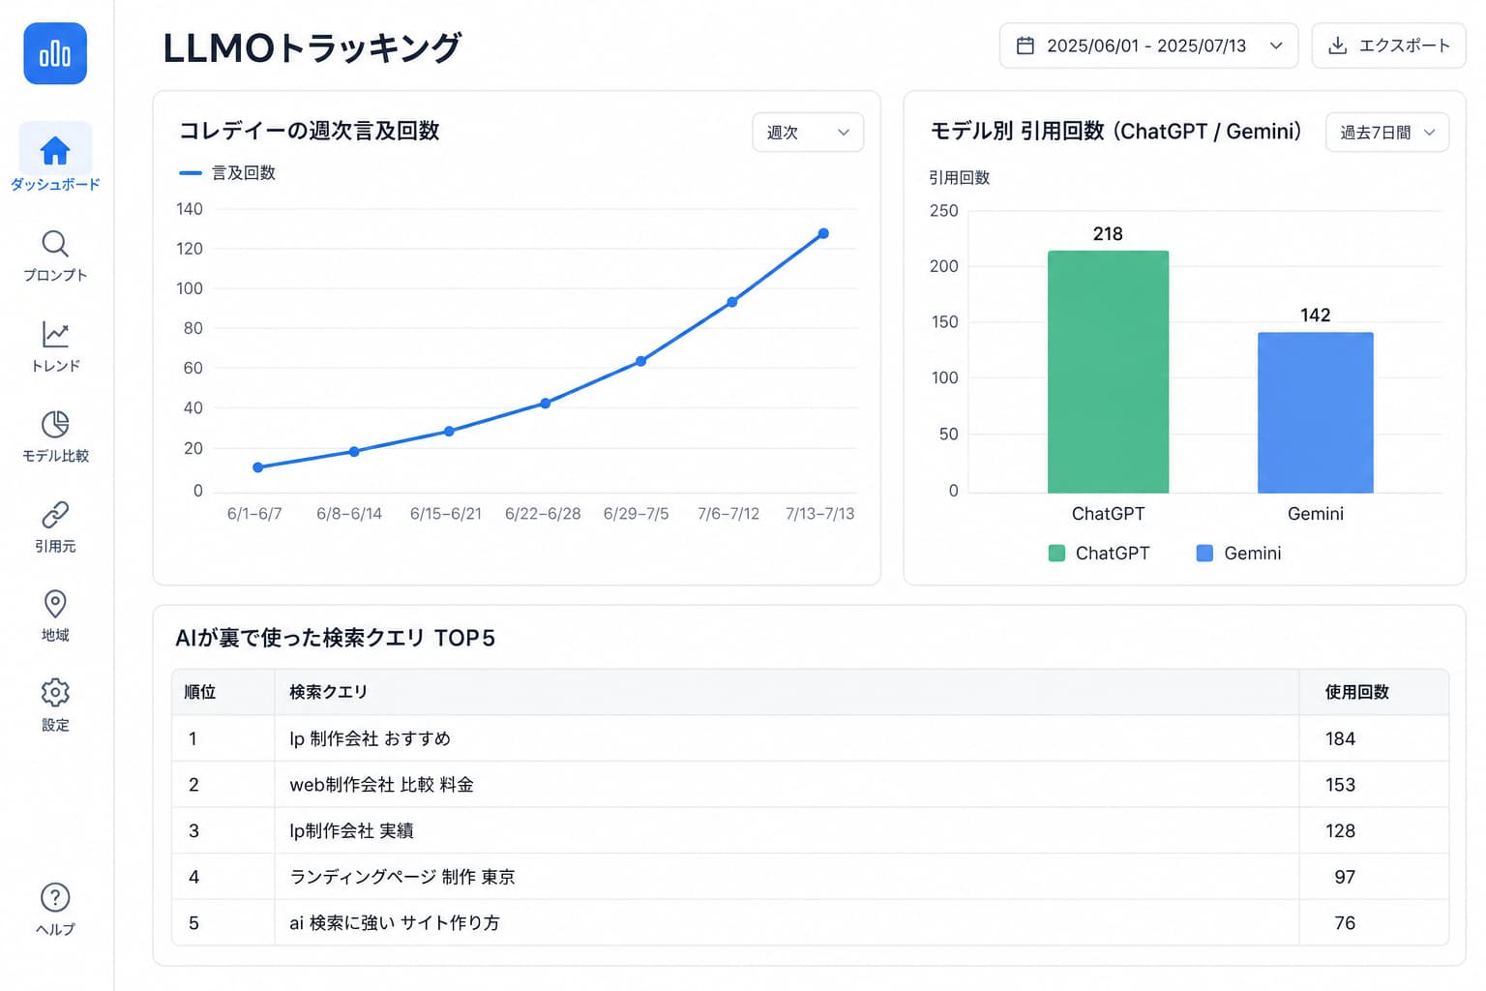Click the 7/13–7/13 data point on line chart
The width and height of the screenshot is (1486, 991).
[x=823, y=233]
